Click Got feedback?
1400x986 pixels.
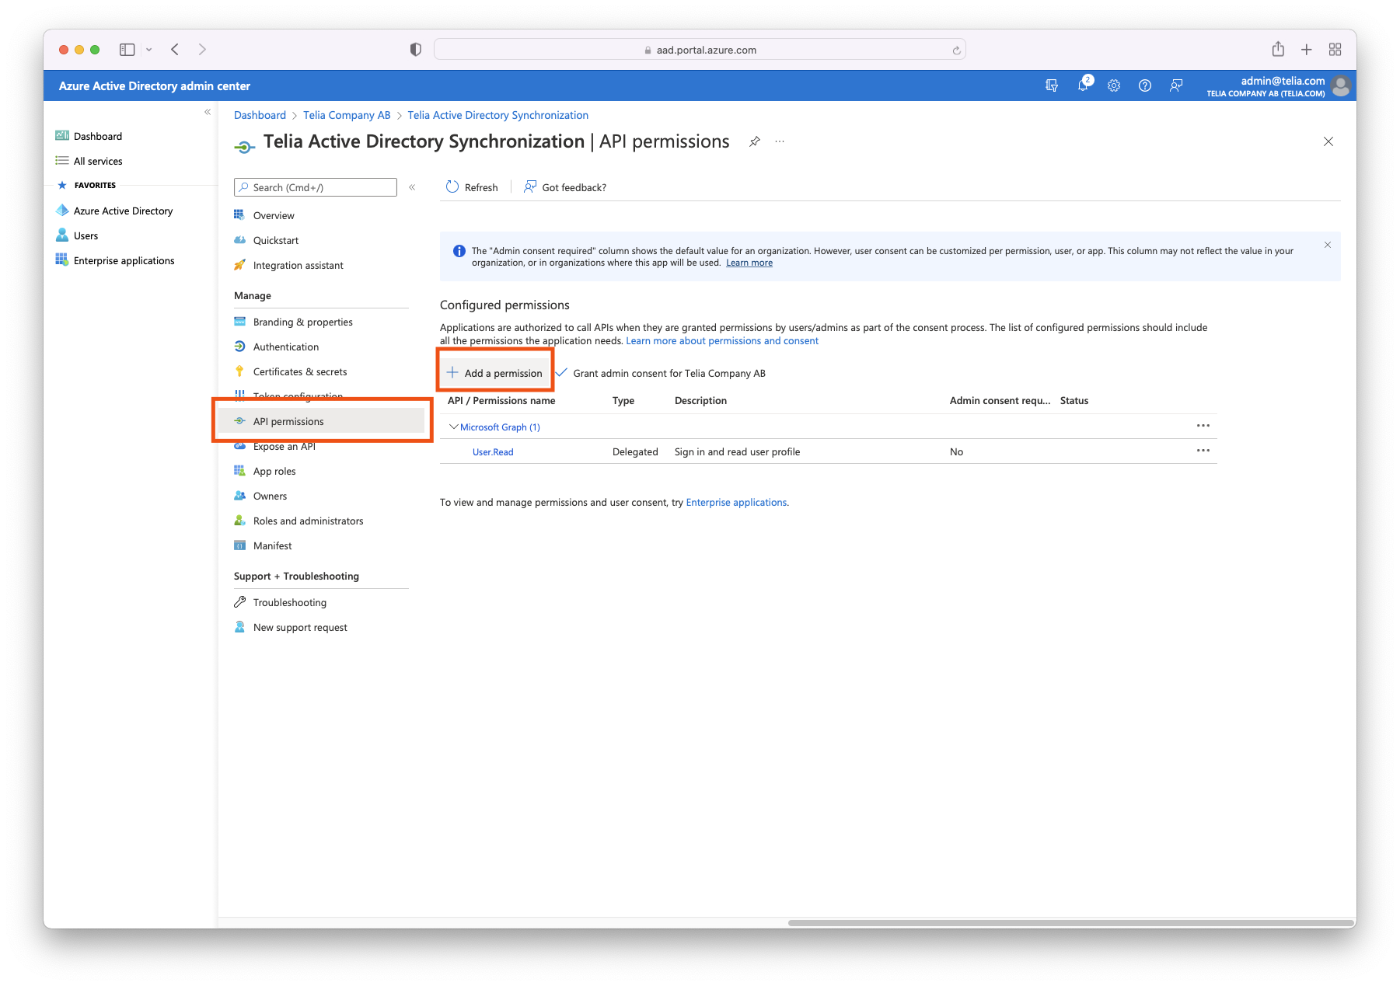coord(565,187)
